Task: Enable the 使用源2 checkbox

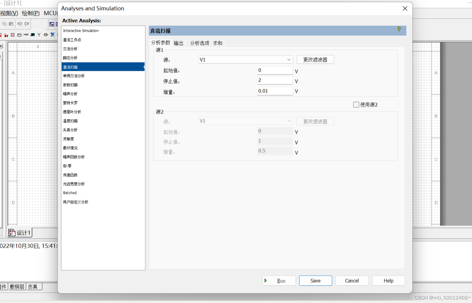Action: [356, 105]
